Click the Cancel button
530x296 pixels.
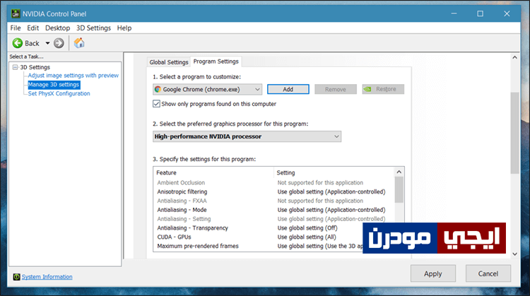[488, 273]
